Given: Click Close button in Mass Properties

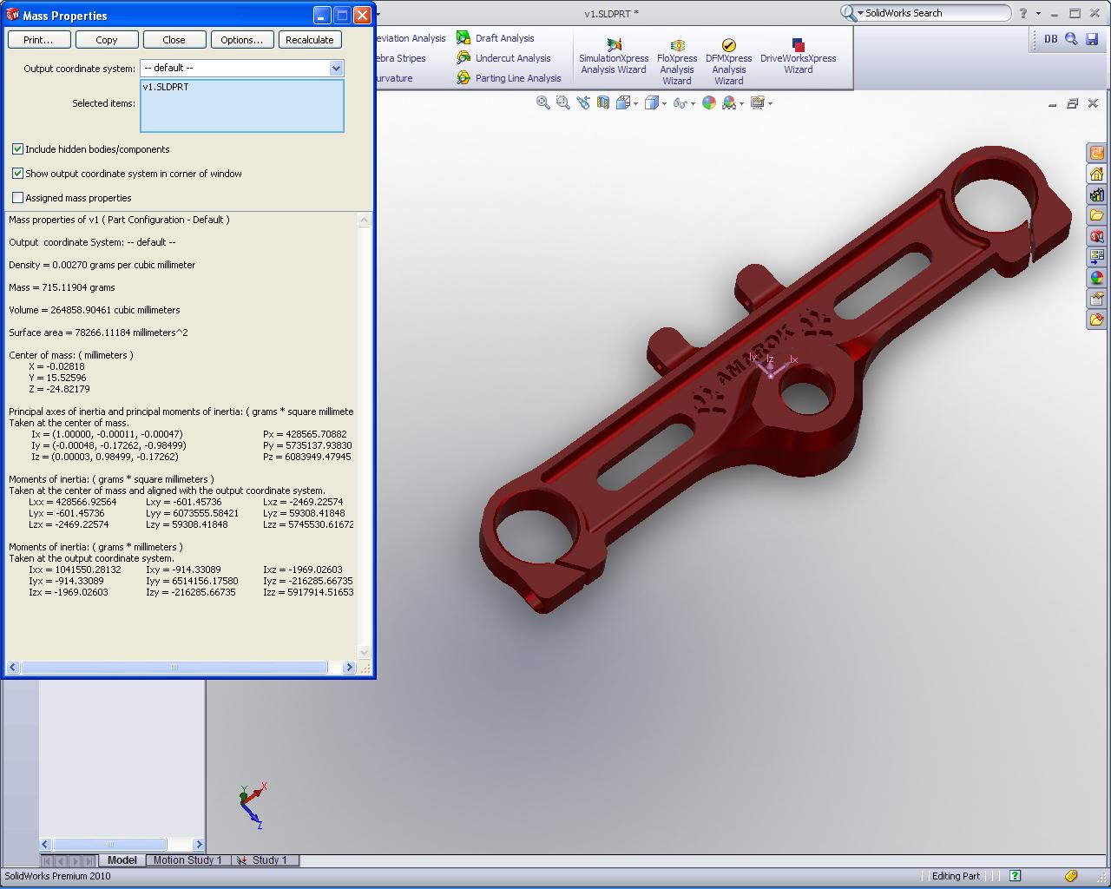Looking at the screenshot, I should [174, 40].
